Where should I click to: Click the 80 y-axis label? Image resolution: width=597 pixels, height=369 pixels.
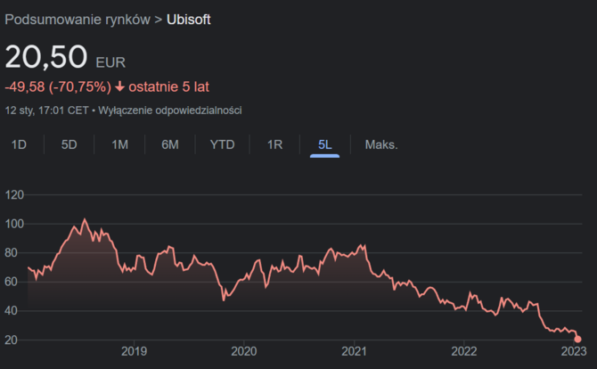(11, 253)
